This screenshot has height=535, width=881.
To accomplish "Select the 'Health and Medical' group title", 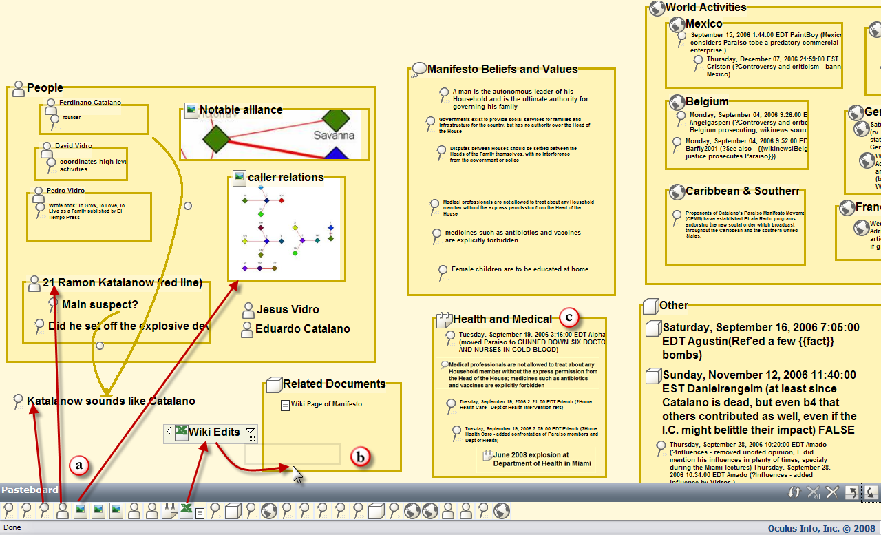I will pyautogui.click(x=502, y=319).
